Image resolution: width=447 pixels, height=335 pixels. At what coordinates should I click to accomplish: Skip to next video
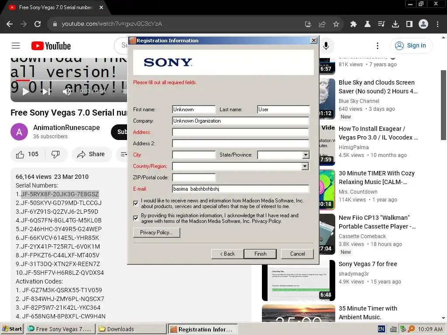(46, 92)
